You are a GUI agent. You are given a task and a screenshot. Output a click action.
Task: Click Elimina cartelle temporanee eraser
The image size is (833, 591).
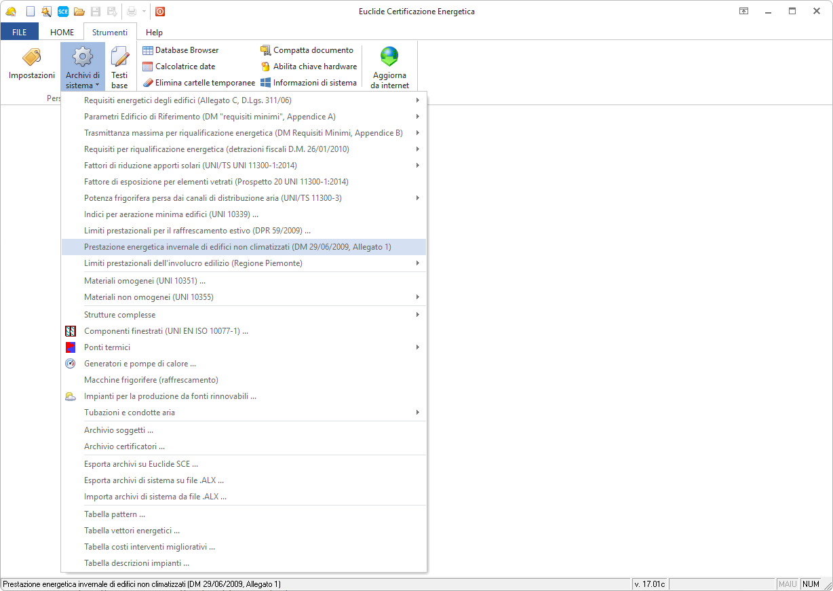(x=199, y=83)
